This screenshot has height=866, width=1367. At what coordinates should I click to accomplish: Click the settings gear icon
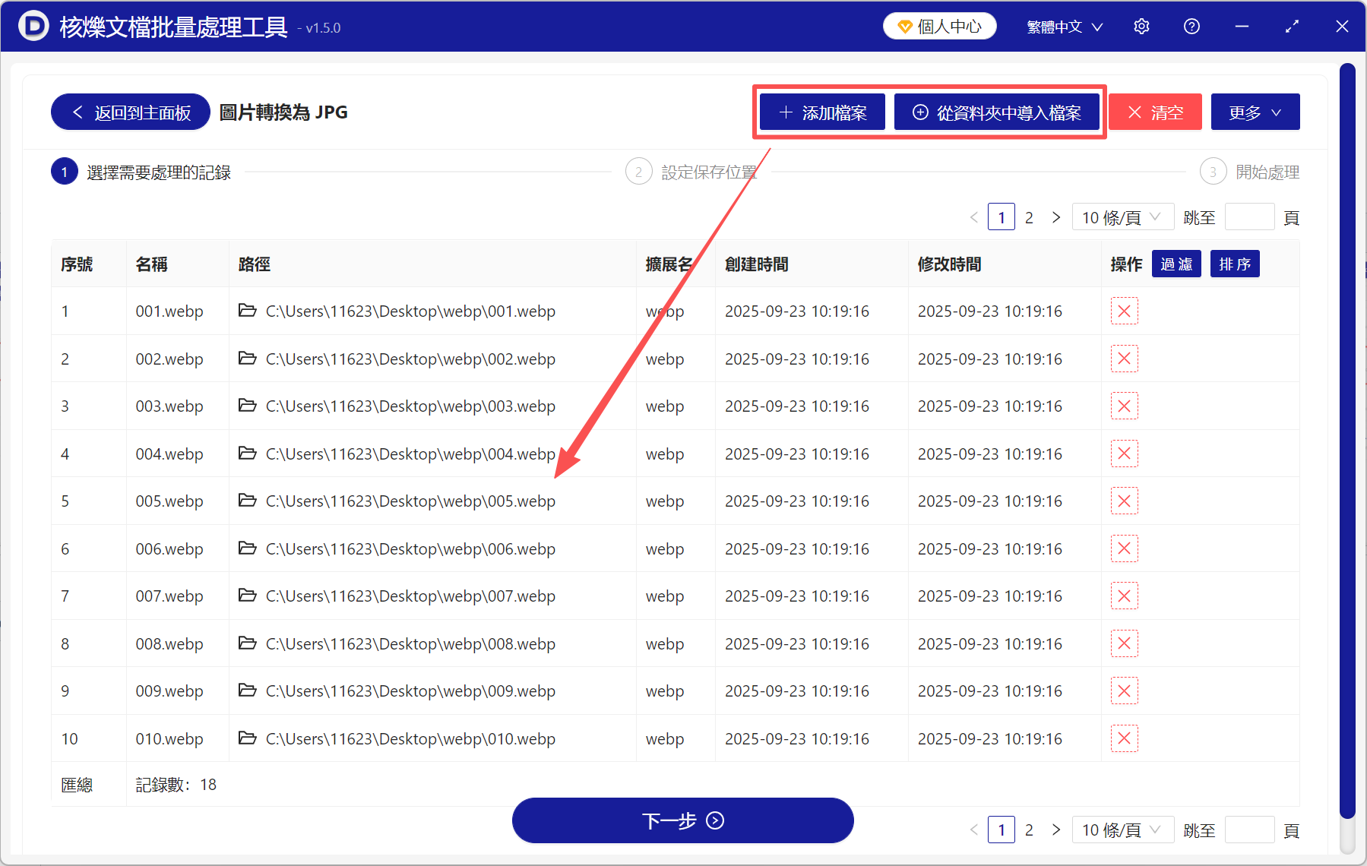coord(1141,26)
